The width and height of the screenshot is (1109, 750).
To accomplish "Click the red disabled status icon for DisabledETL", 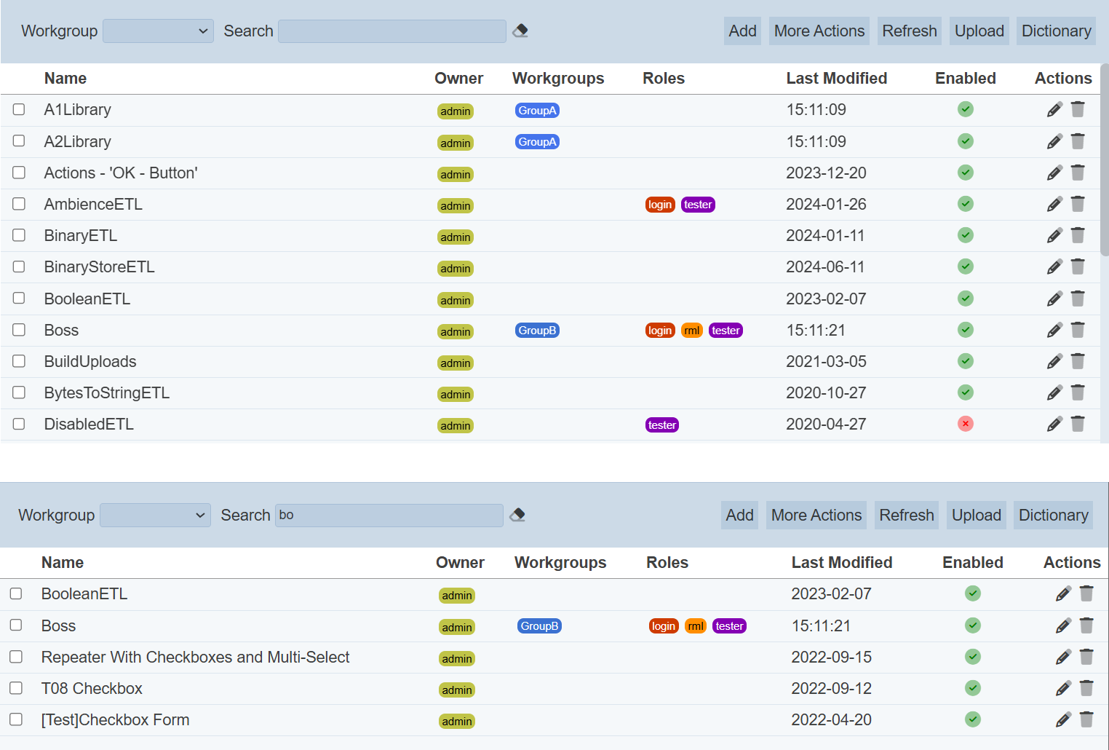I will pos(965,424).
